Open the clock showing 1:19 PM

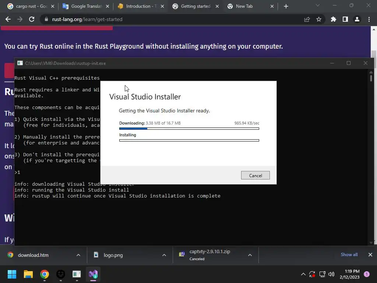(x=350, y=274)
